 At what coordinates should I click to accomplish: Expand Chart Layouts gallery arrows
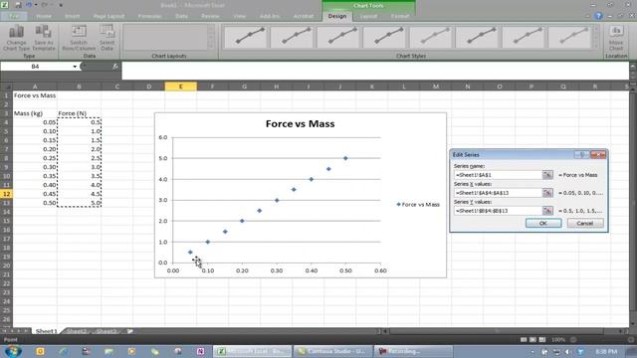pyautogui.click(x=211, y=37)
